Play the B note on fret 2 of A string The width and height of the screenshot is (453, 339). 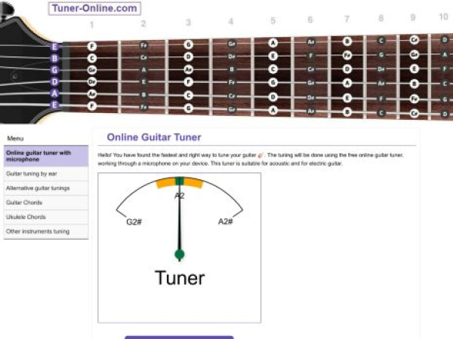click(143, 95)
